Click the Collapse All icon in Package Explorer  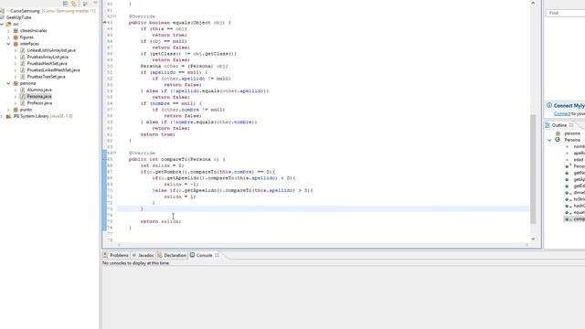[x=65, y=4]
